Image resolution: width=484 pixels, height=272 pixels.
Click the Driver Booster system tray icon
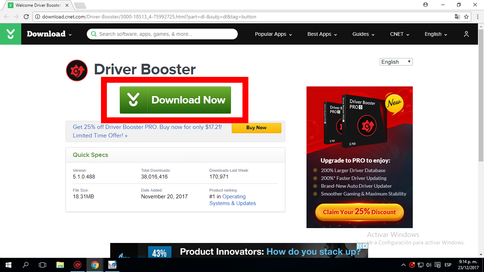coord(412,265)
